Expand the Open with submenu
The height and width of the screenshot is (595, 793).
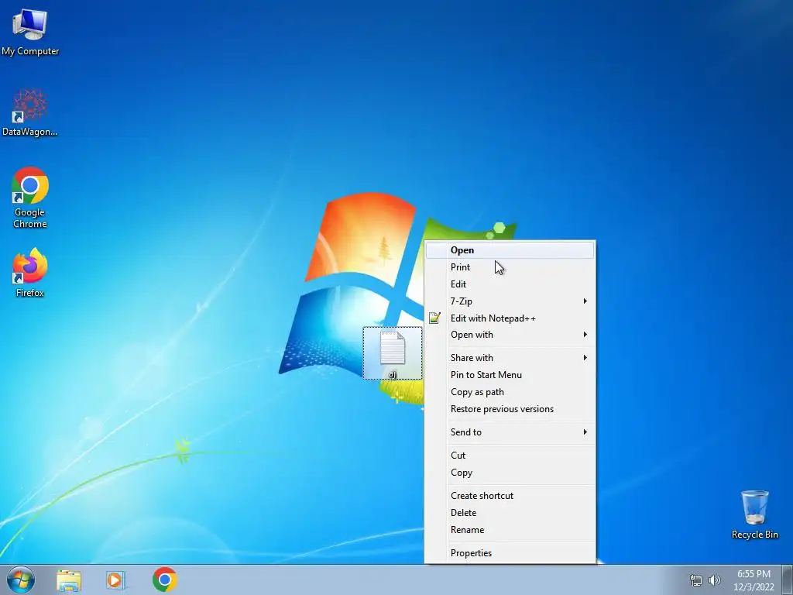[510, 335]
